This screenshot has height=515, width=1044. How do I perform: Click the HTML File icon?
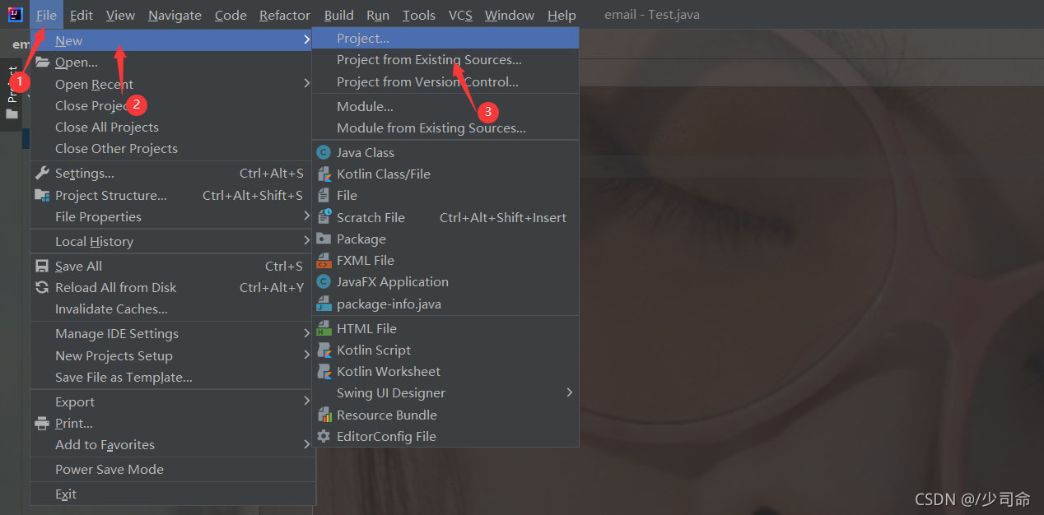pos(324,328)
